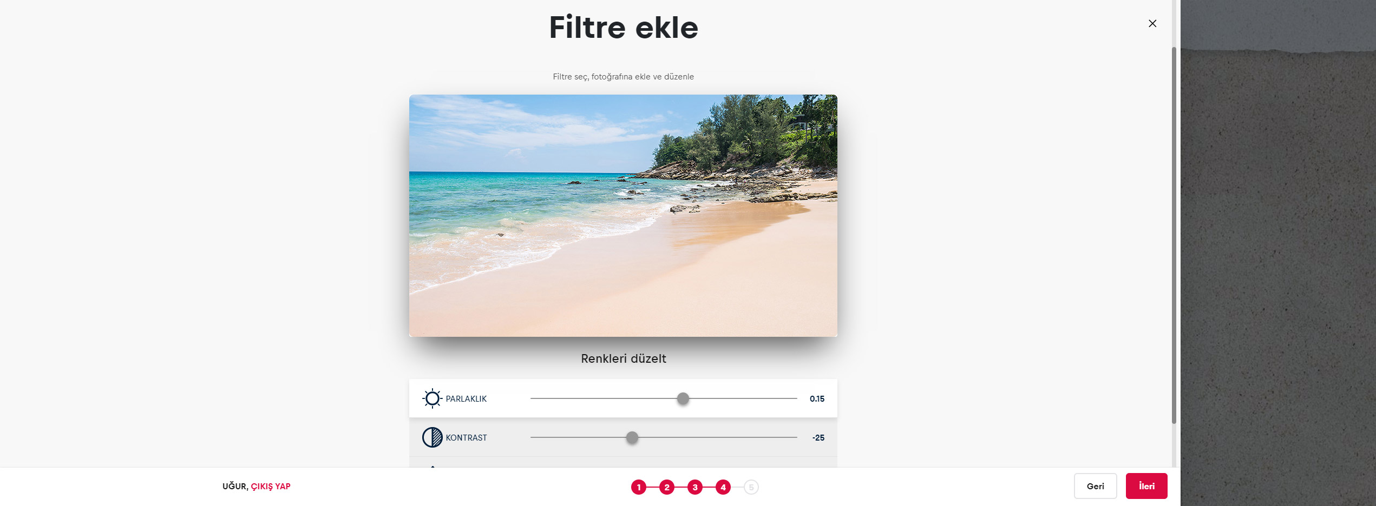Screen dimensions: 1376x506
Task: Click the beach photo preview
Action: [x=623, y=216]
